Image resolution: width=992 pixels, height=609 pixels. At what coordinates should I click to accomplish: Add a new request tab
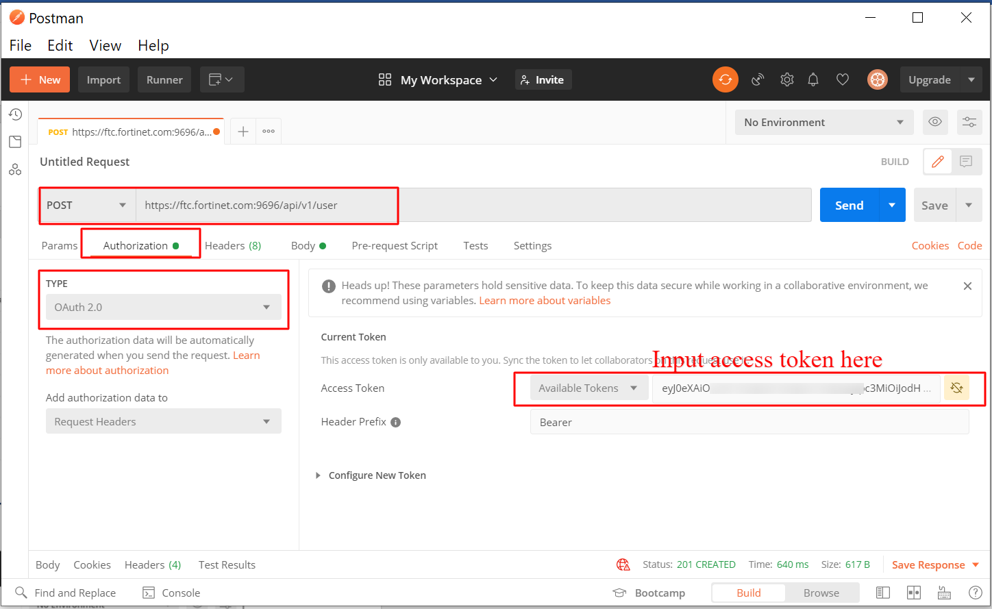[243, 131]
